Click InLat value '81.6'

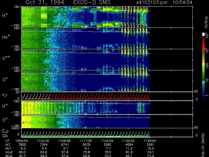[129, 152]
